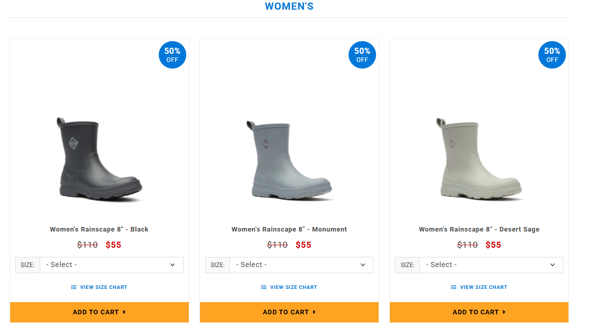Click the 50% OFF badge on Desert Sage boot

tap(552, 54)
